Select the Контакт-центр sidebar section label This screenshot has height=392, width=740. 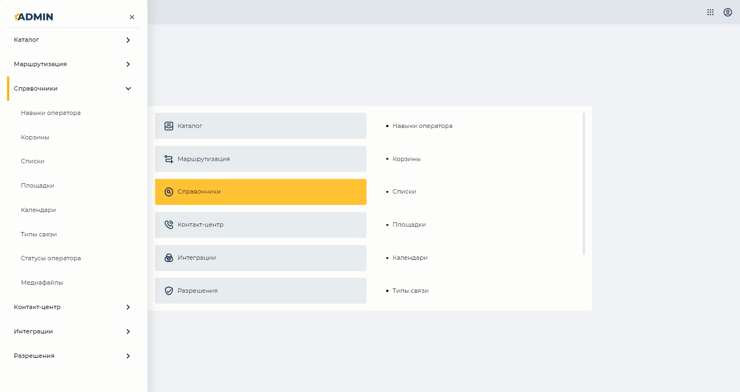click(37, 307)
